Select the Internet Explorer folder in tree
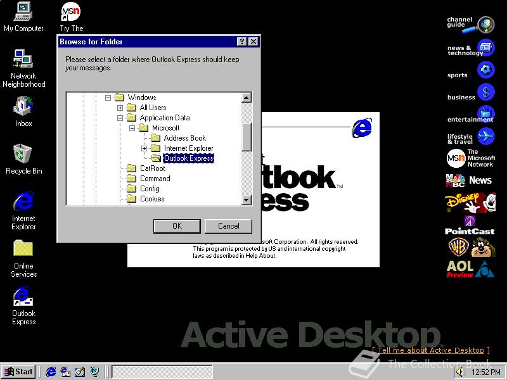 click(188, 148)
